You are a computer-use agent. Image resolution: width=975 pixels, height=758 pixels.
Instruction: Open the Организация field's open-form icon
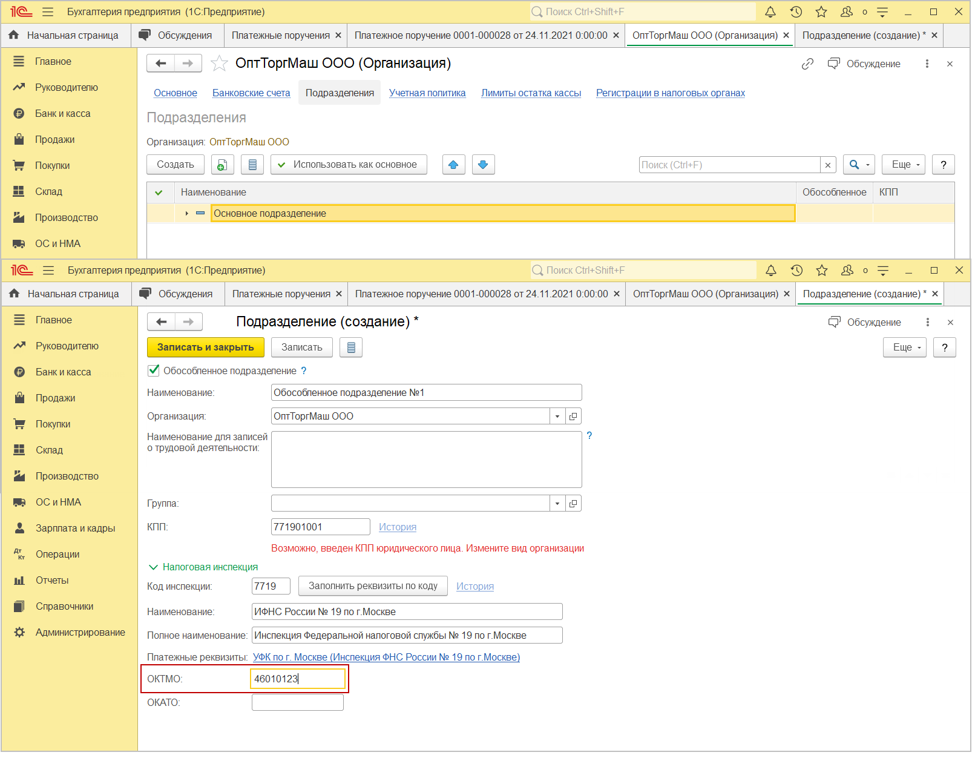[x=573, y=417]
